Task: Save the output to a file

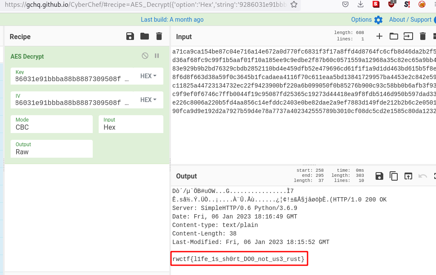Action: [x=379, y=176]
